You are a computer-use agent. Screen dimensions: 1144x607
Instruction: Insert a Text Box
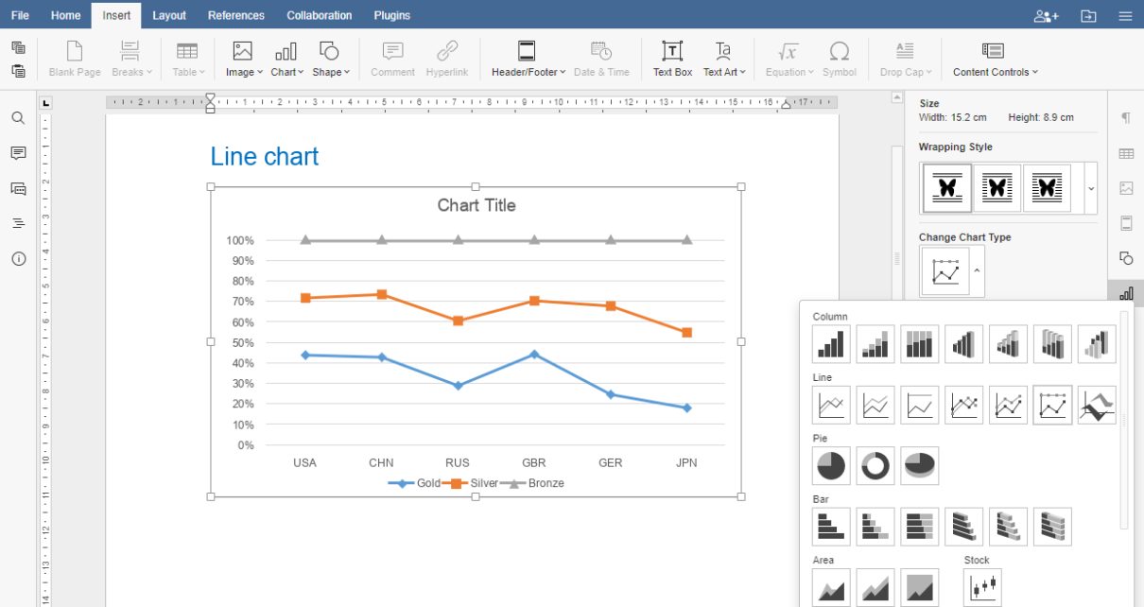[672, 59]
